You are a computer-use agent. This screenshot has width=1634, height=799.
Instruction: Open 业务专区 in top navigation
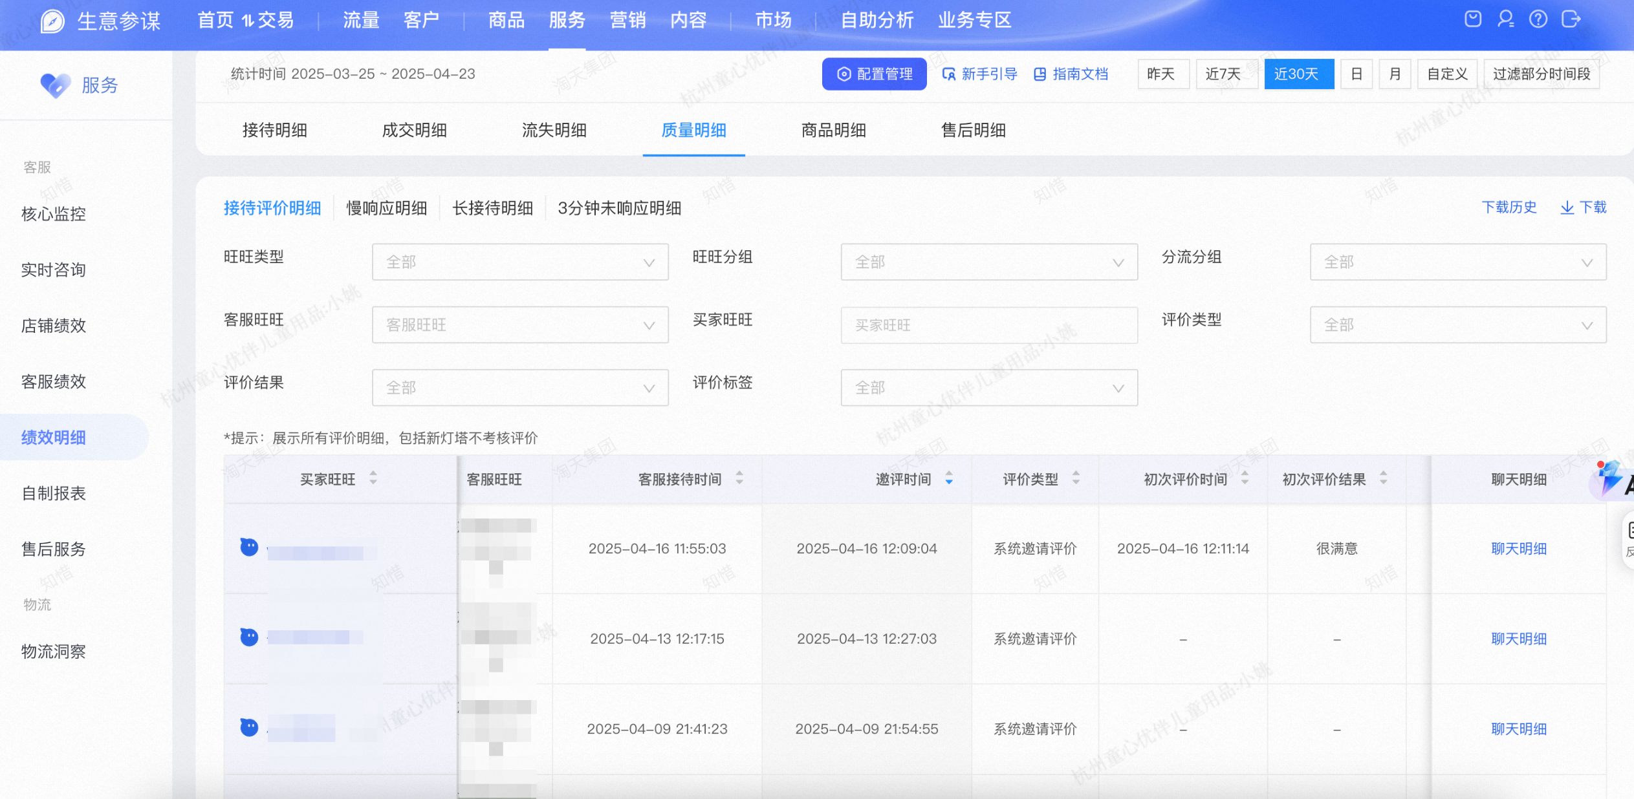click(x=975, y=20)
